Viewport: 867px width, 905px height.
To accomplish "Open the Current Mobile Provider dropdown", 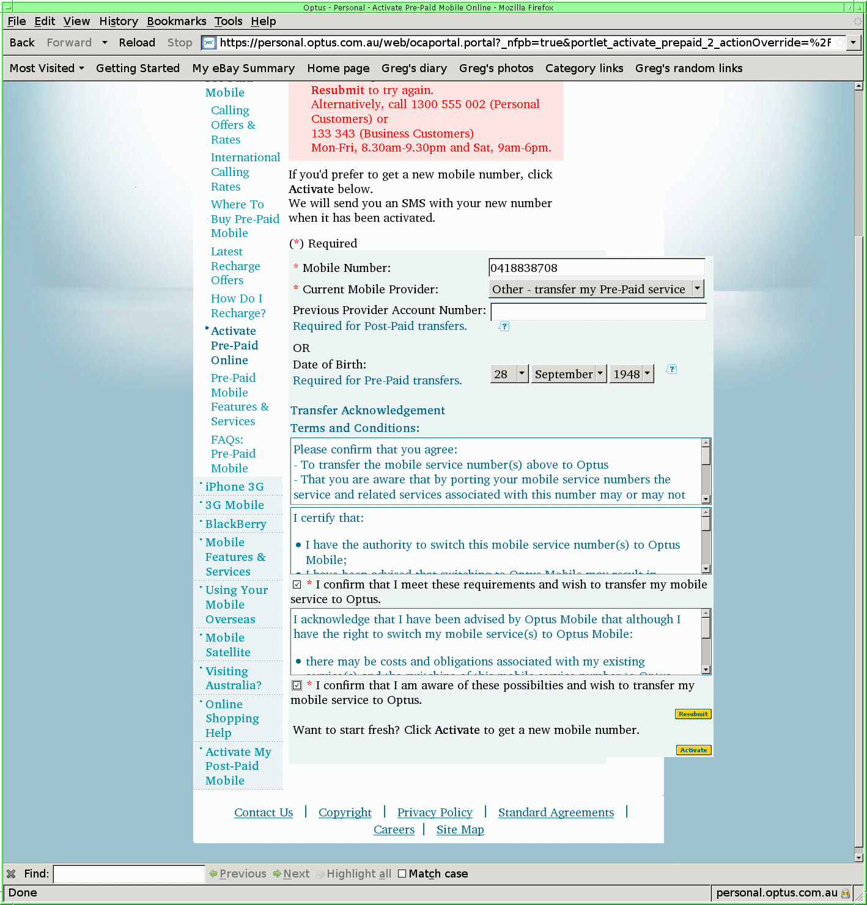I will pos(597,289).
